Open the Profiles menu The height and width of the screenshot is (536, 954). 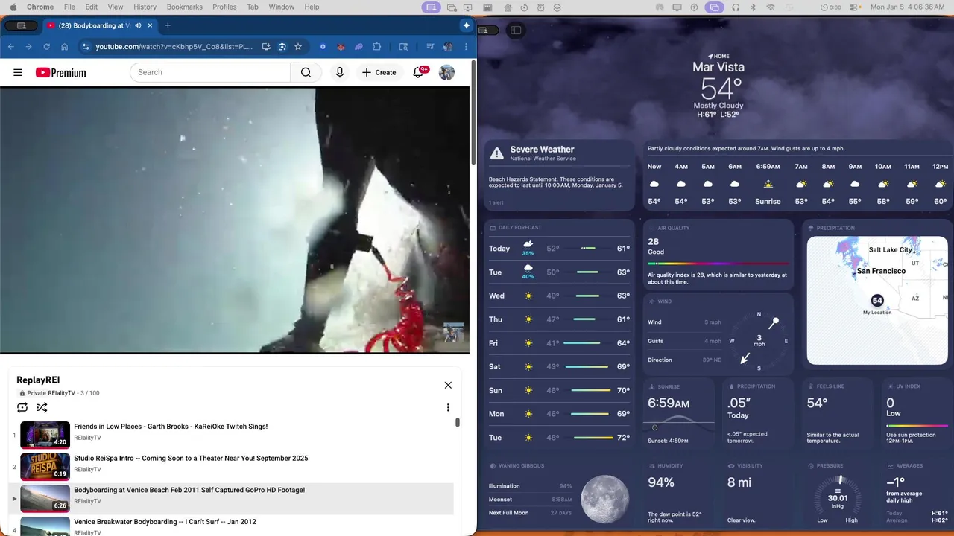click(224, 7)
